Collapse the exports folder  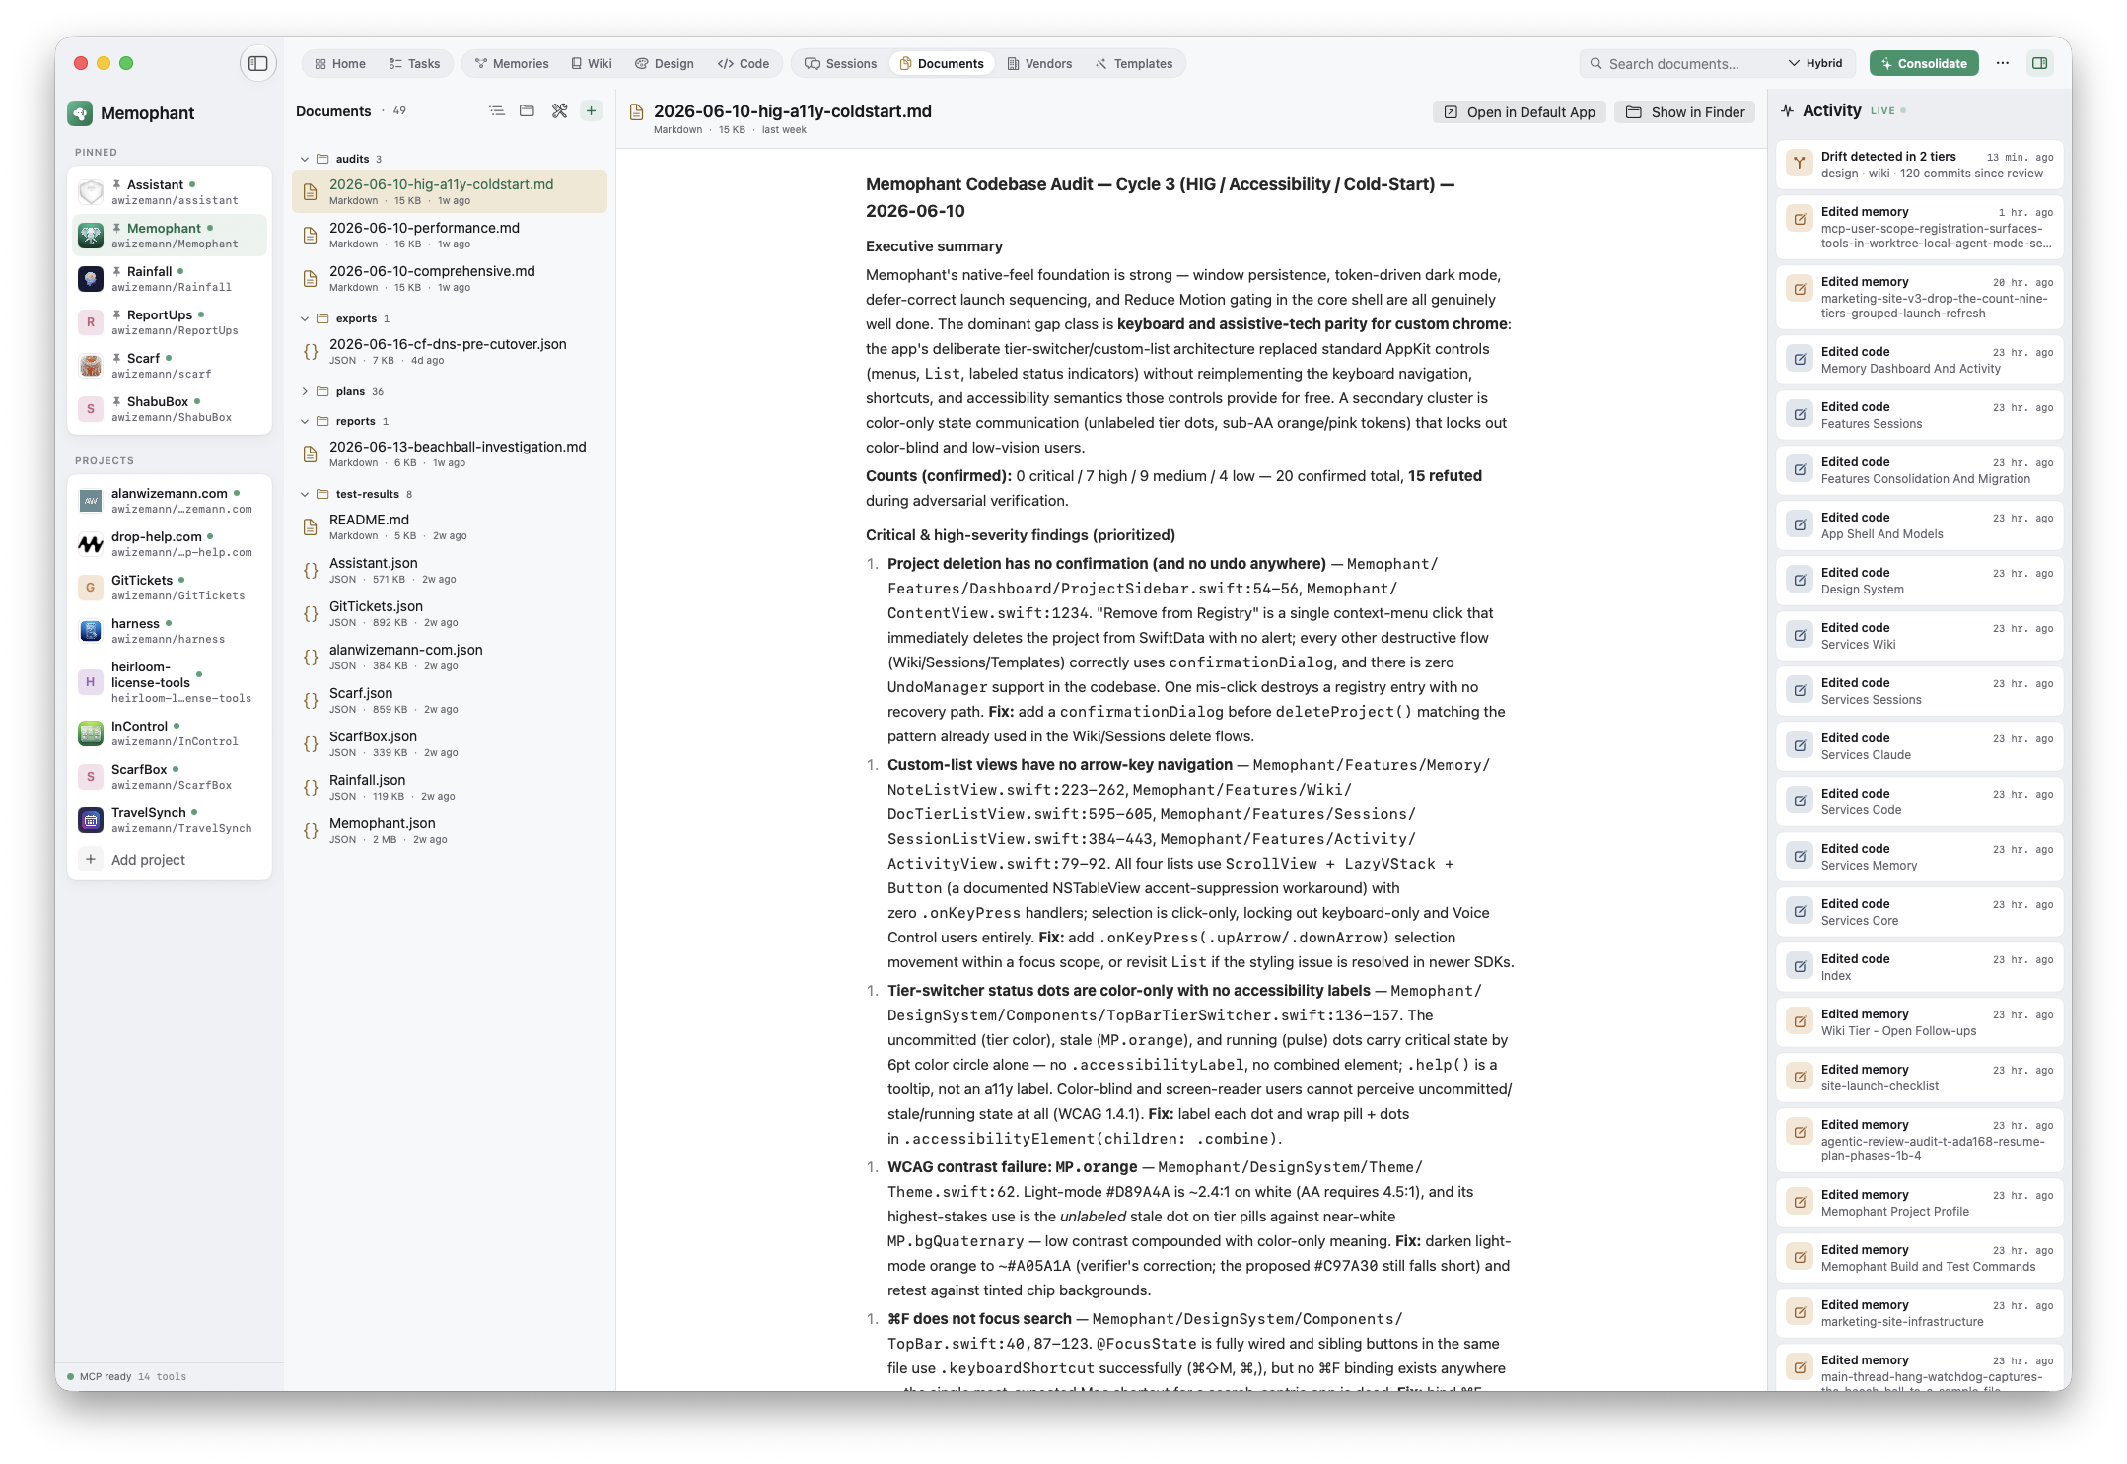305,319
